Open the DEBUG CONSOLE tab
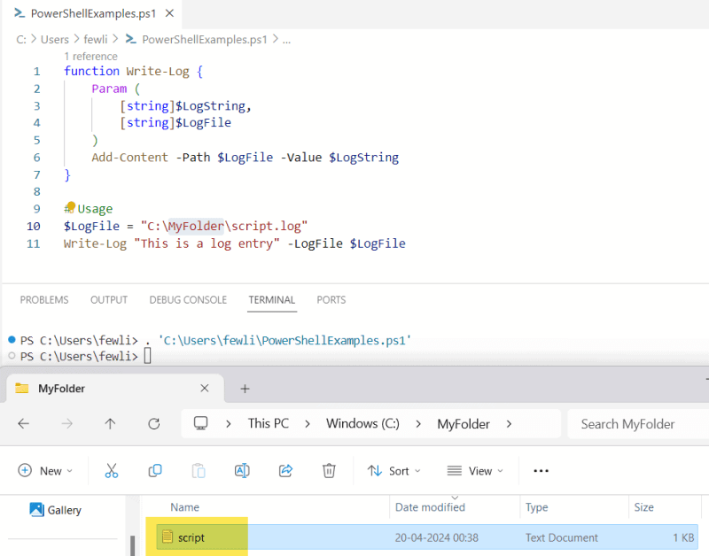 [x=187, y=299]
